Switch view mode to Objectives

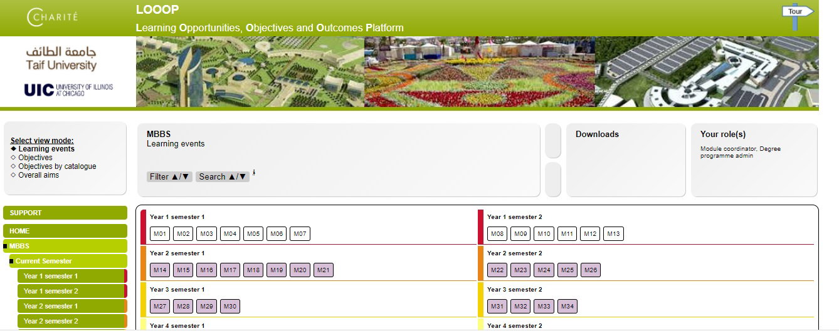click(x=35, y=158)
